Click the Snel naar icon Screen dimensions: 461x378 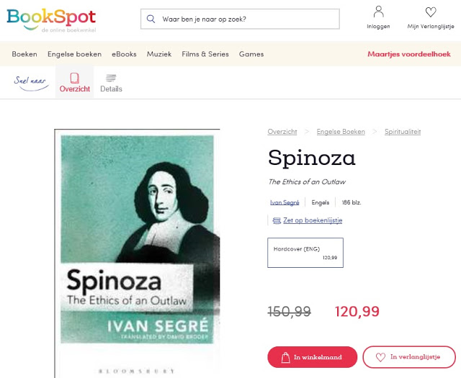click(30, 81)
